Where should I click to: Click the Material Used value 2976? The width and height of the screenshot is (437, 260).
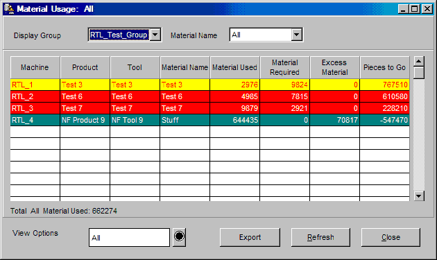(x=234, y=85)
